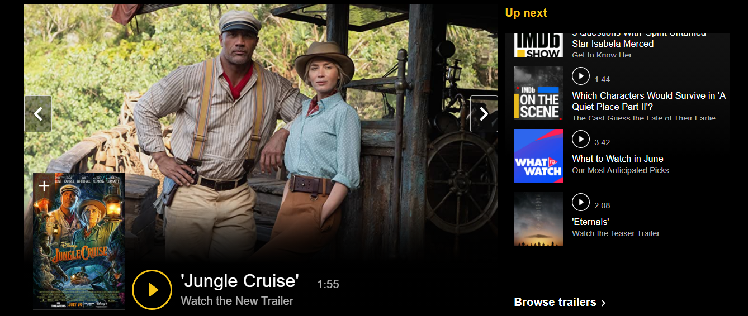Image resolution: width=748 pixels, height=316 pixels.
Task: Open the Eternals poster thumbnail
Action: (x=538, y=219)
